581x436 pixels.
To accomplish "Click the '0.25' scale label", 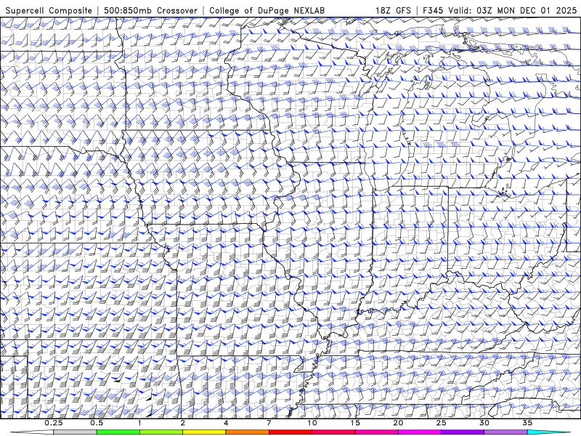I will pyautogui.click(x=54, y=423).
